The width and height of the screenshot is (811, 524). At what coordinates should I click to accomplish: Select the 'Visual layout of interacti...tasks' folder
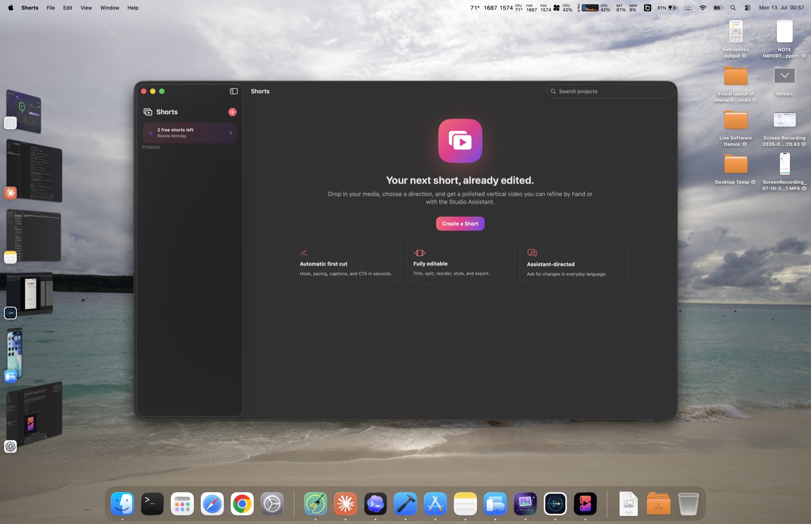pyautogui.click(x=735, y=84)
